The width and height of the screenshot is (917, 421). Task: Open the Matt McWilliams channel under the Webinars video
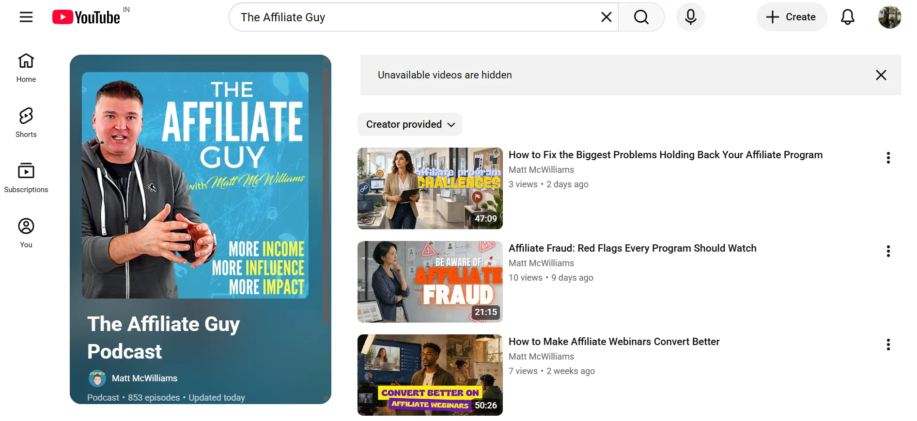coord(541,357)
